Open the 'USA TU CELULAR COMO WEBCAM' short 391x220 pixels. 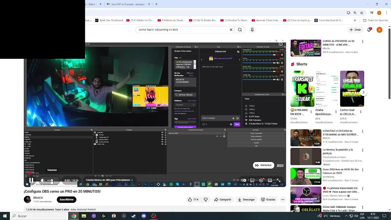tap(352, 89)
